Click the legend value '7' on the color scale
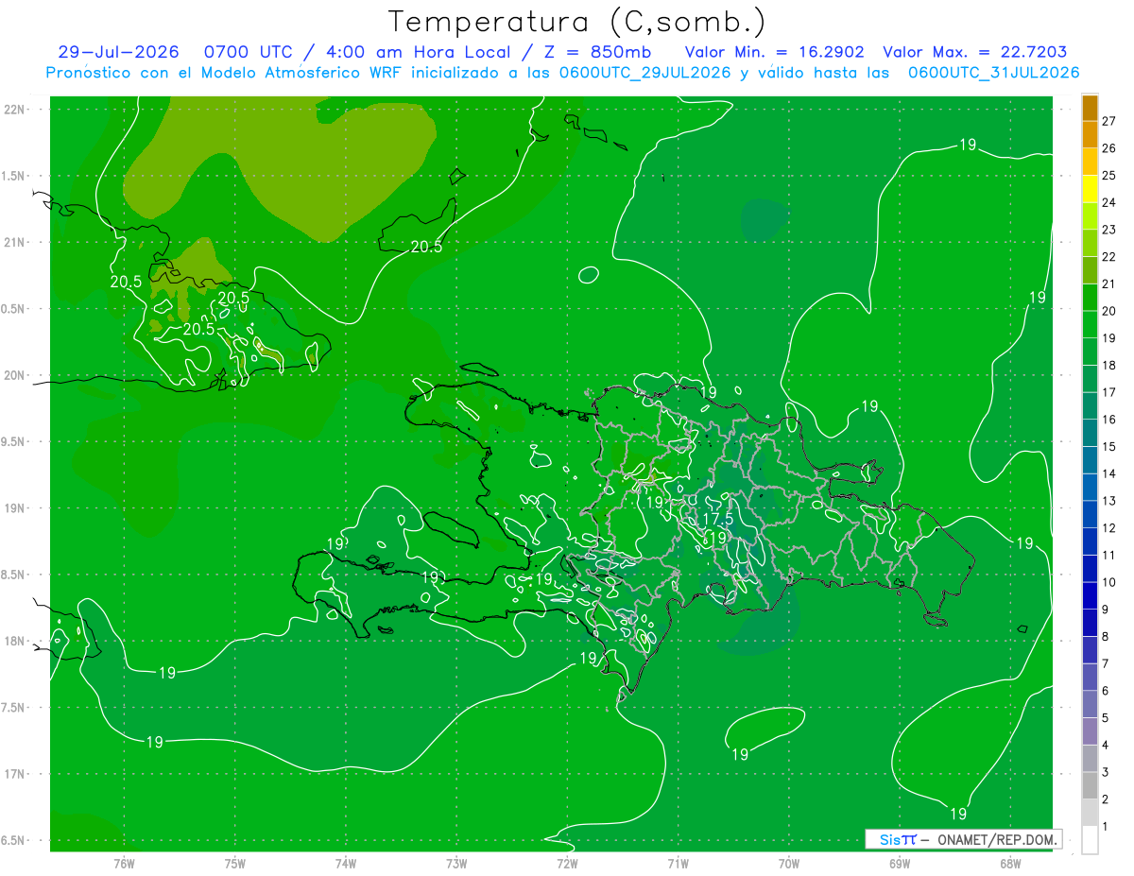 [1107, 663]
